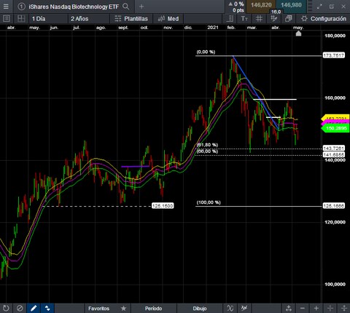Click the time axis marker near may.
350x313 pixels.
coord(298,33)
